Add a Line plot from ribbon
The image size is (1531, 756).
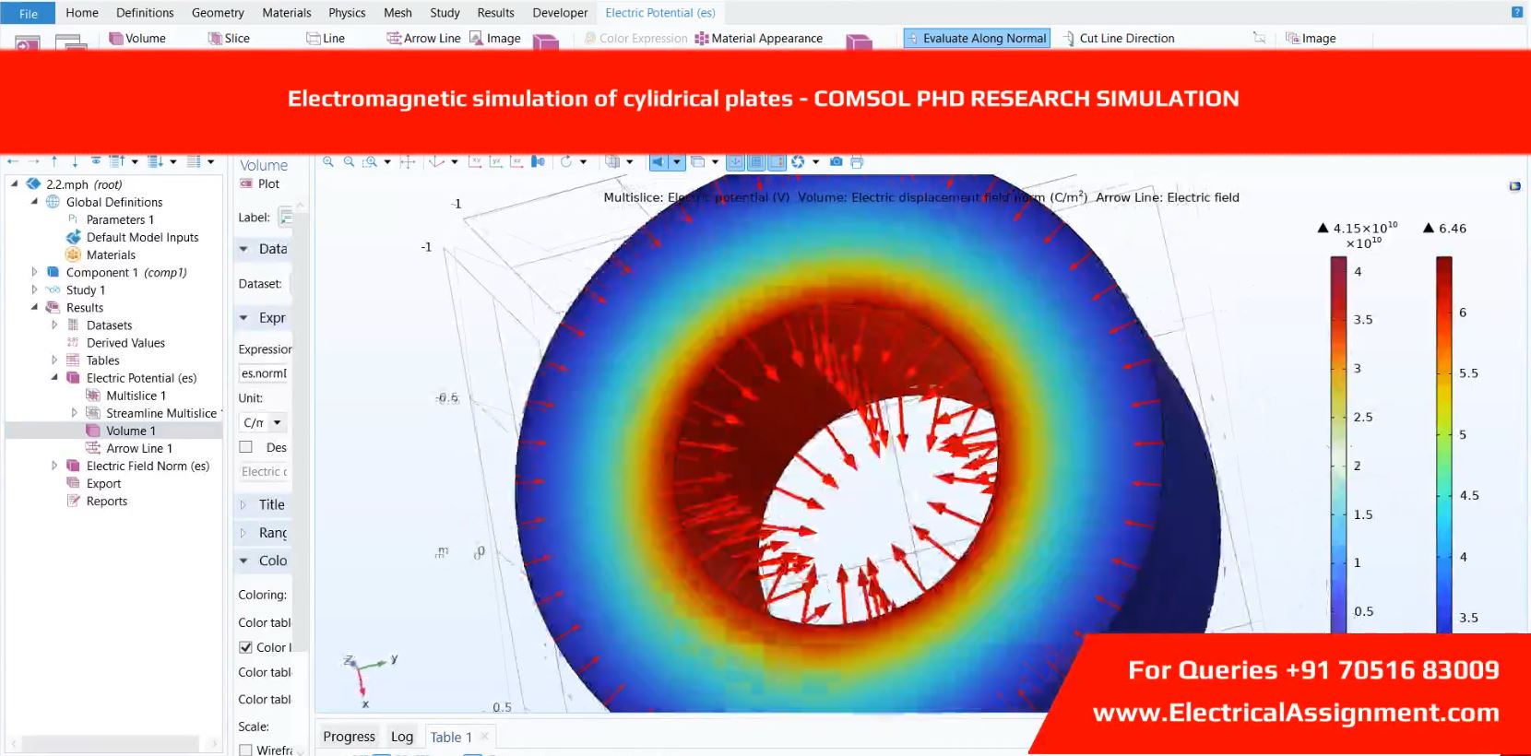(326, 38)
